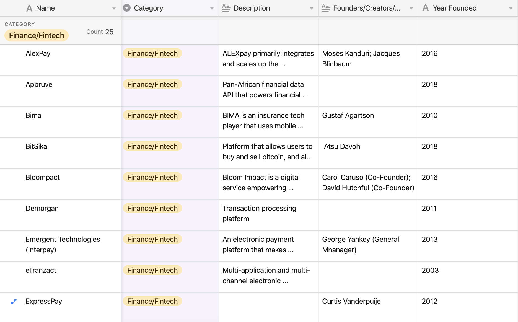Select the Gustaf Agartson founders cell
Screen dimensions: 518x322
tap(348, 116)
